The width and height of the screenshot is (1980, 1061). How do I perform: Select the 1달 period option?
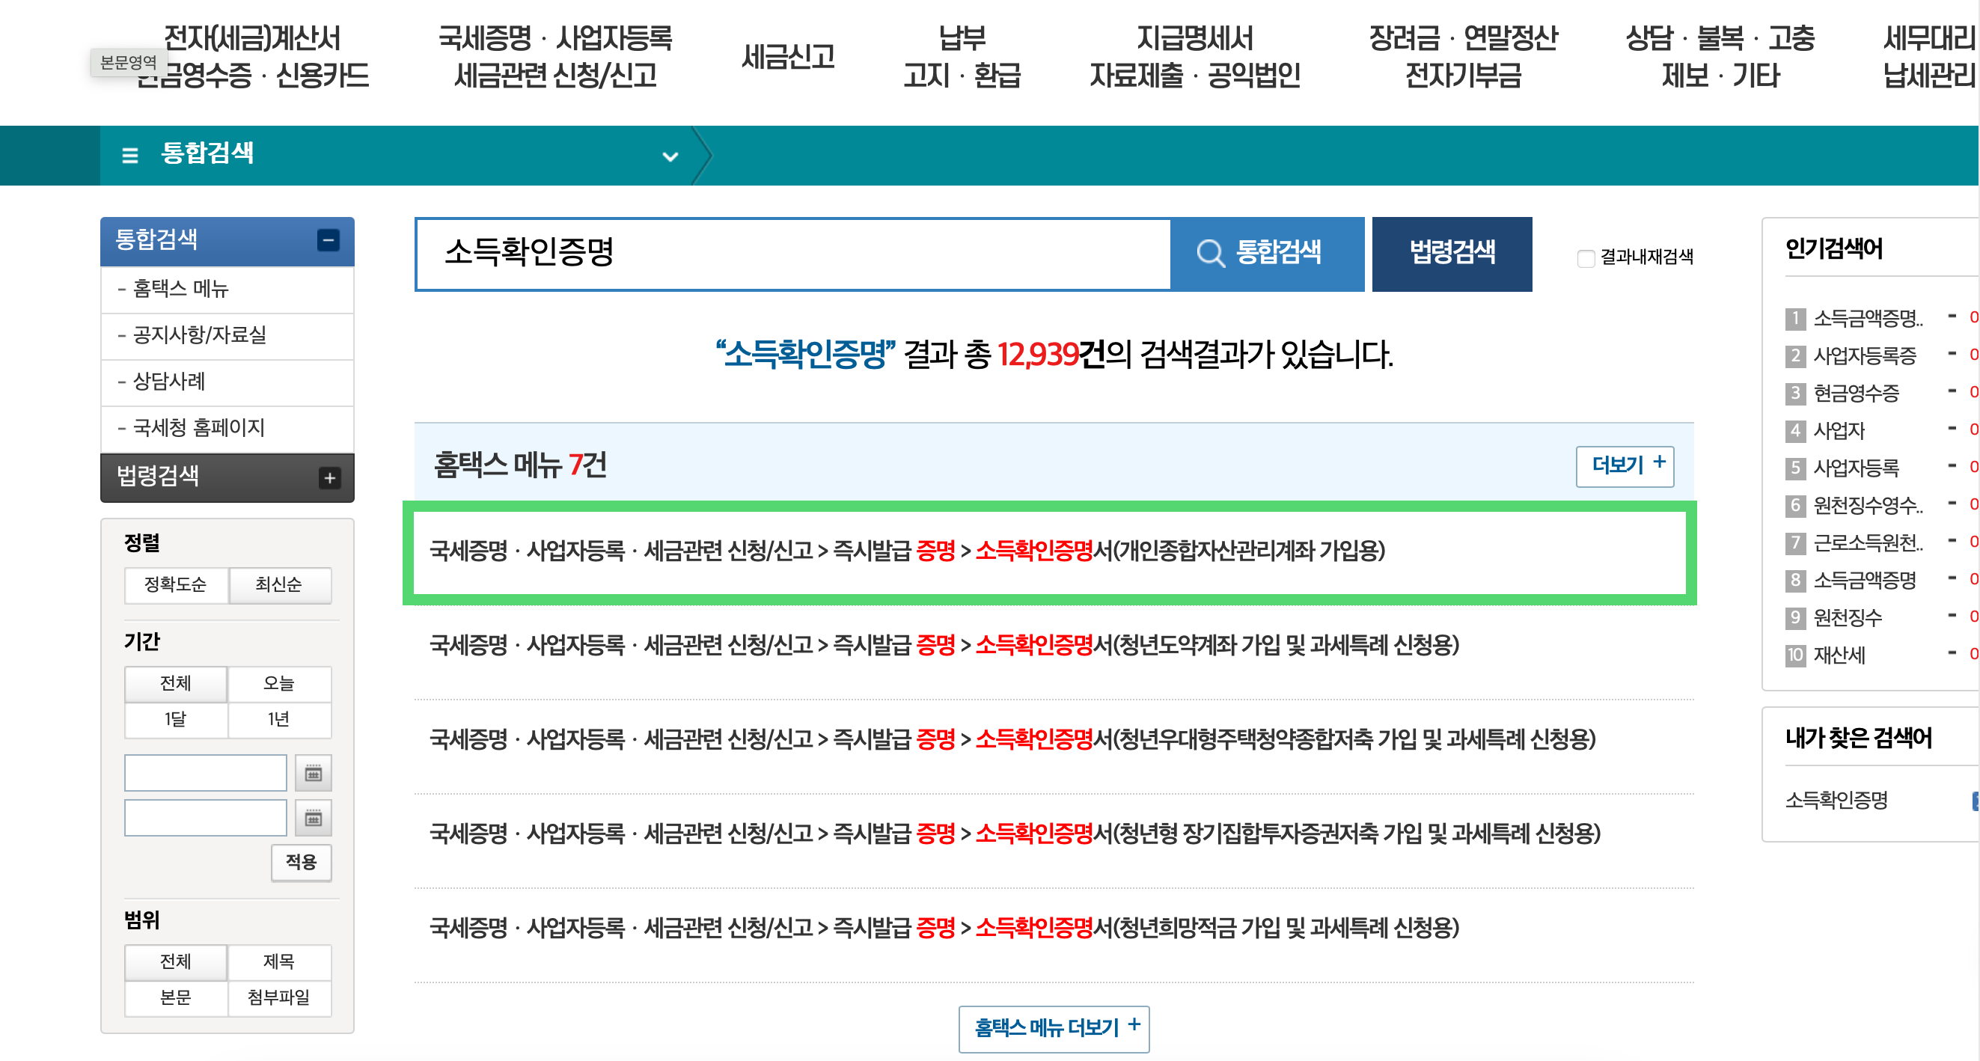click(175, 719)
